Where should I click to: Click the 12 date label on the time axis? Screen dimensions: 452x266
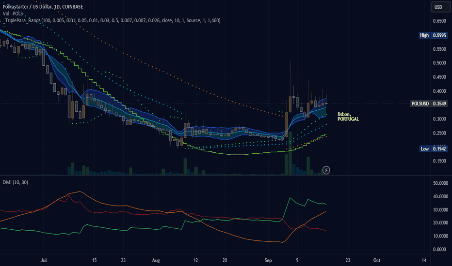click(196, 260)
